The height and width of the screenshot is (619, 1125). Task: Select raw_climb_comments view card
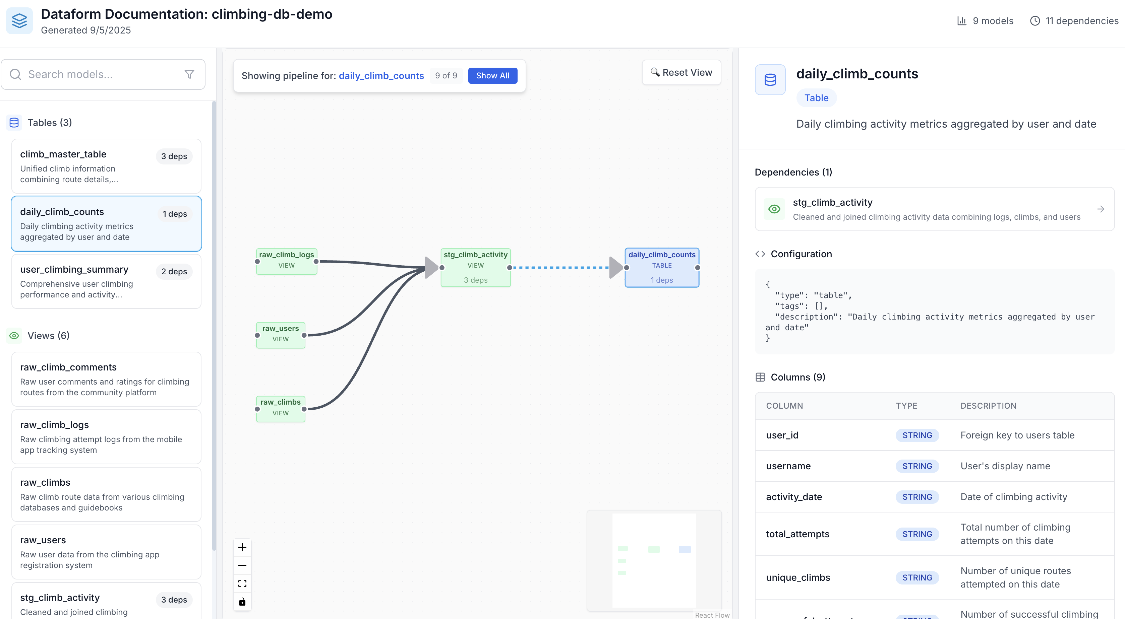tap(106, 380)
